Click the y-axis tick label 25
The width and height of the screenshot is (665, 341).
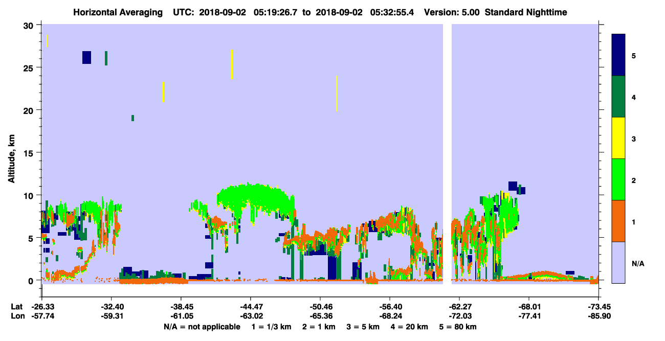click(29, 67)
